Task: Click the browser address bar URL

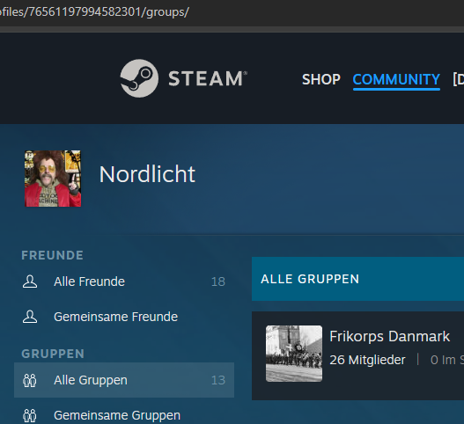Action: coord(94,12)
